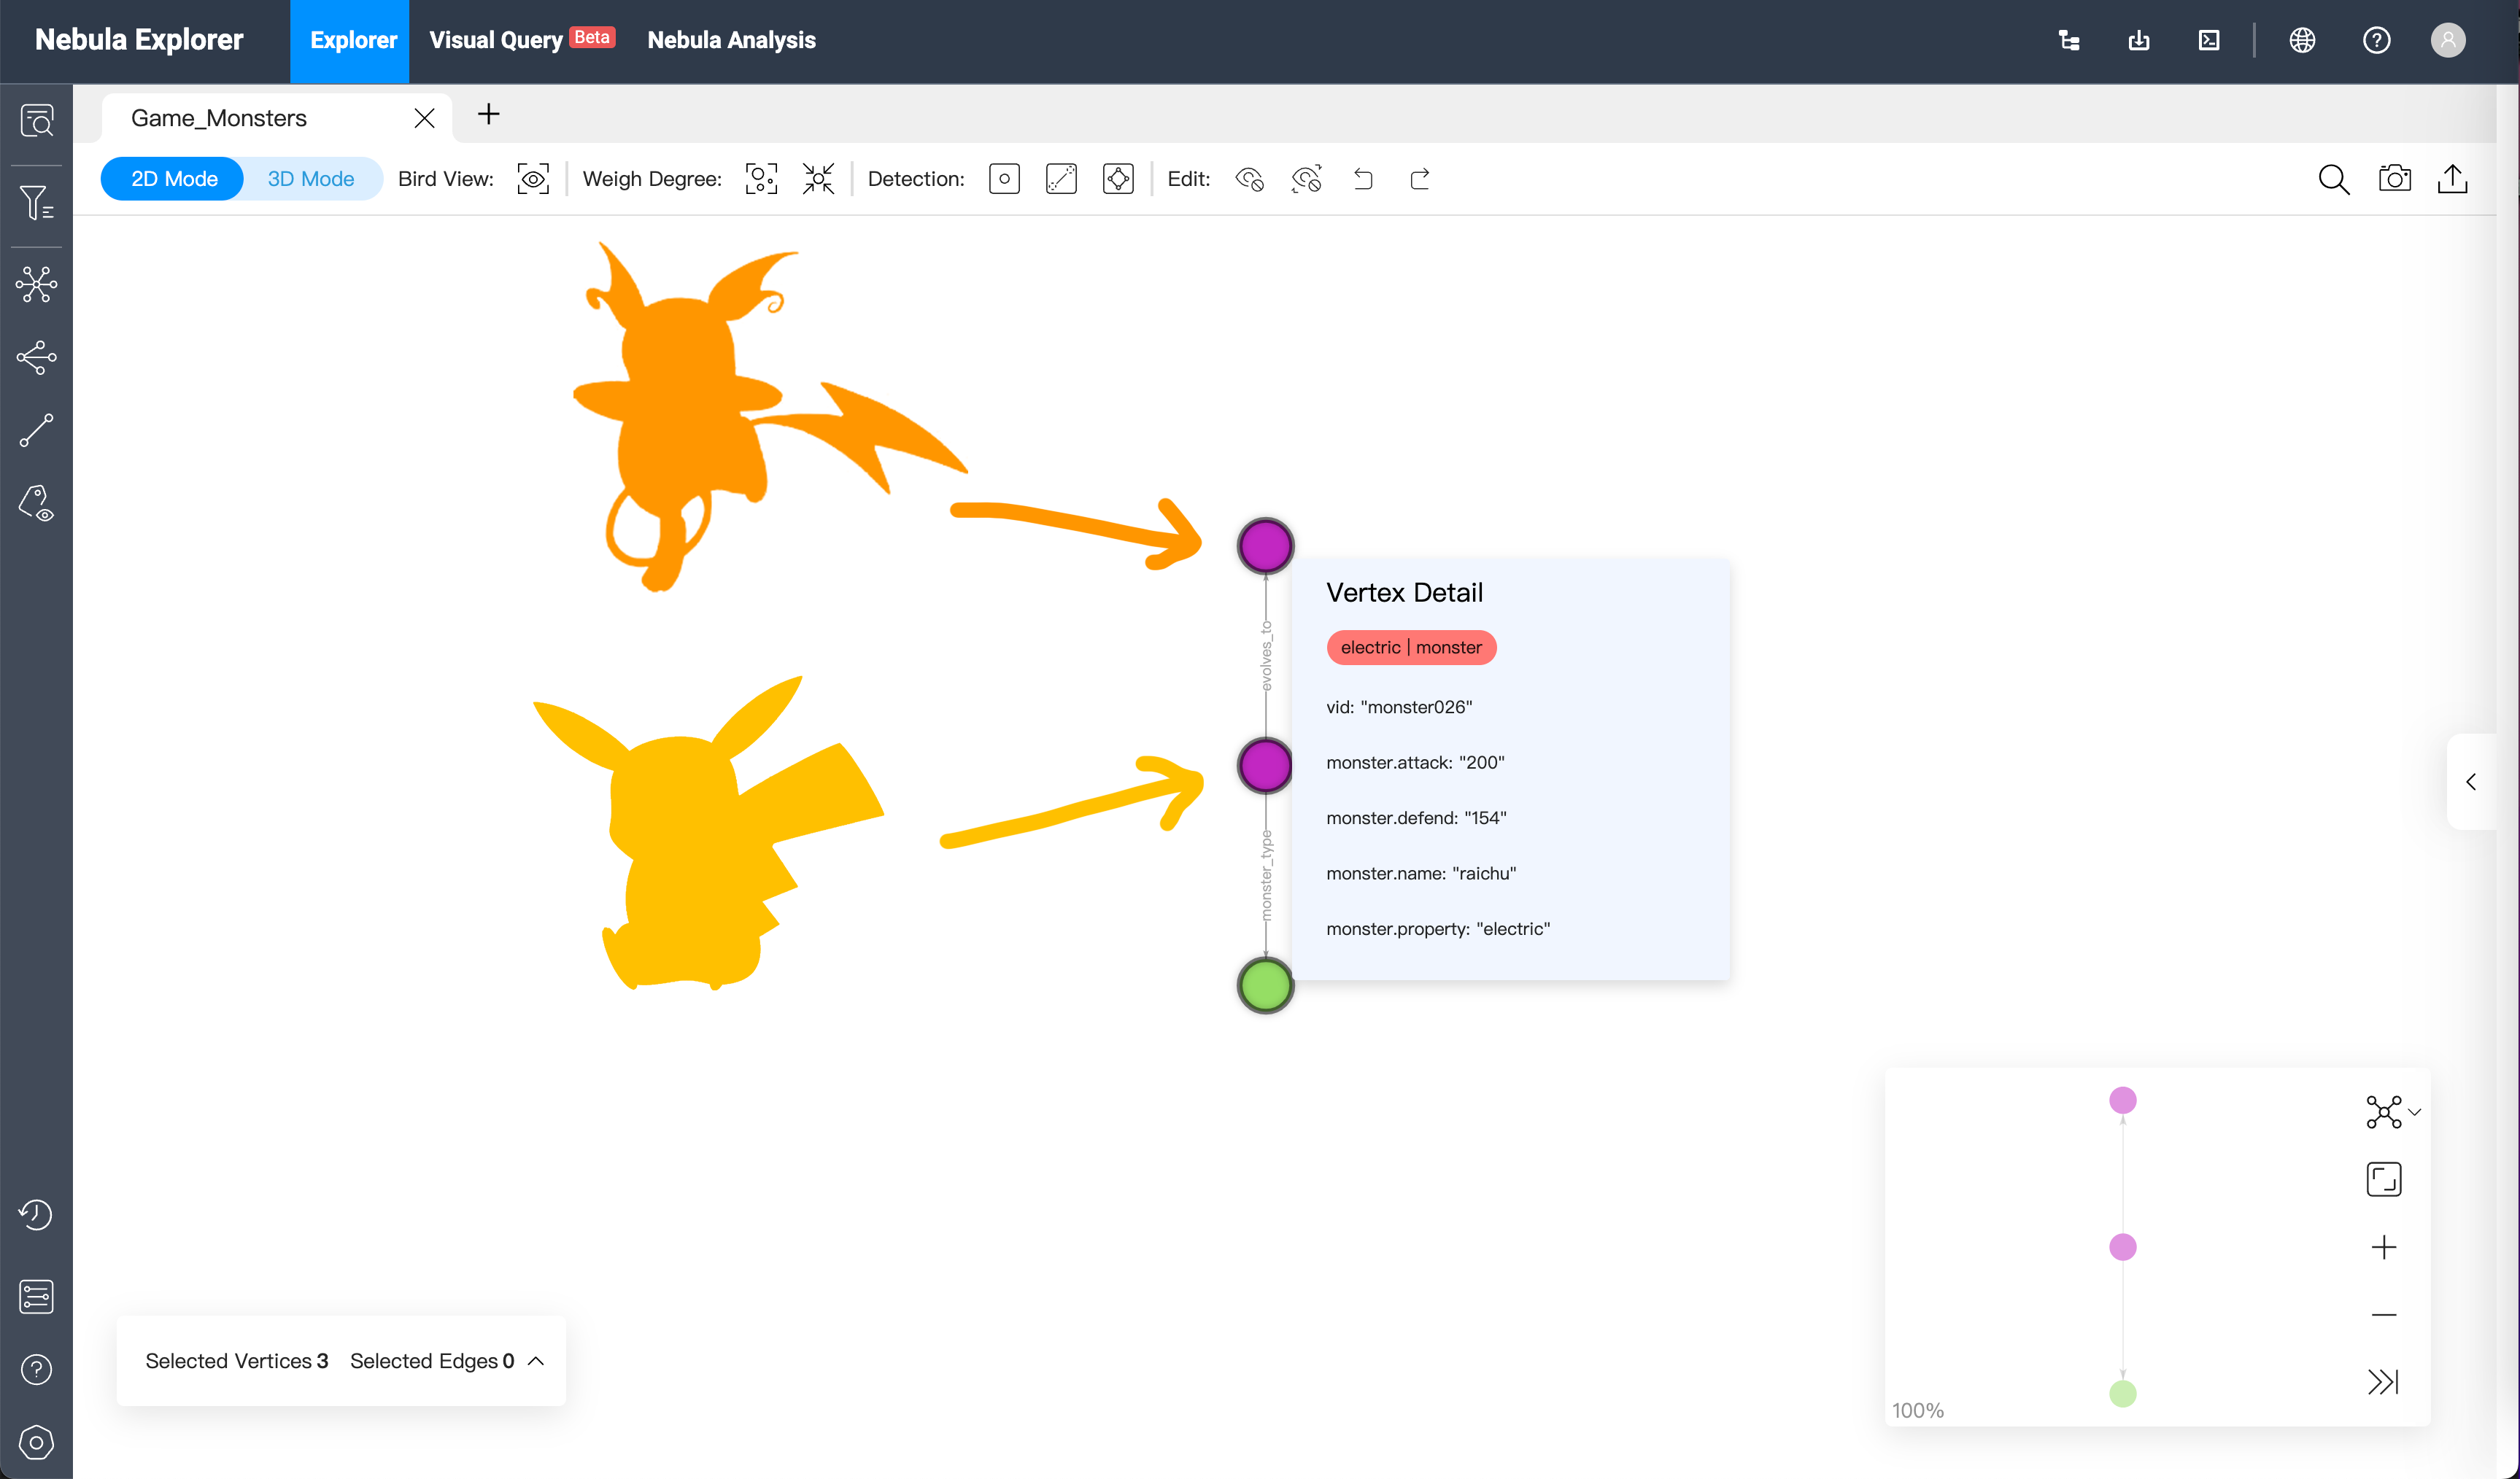
Task: Export the graph with upload icon
Action: 2452,179
